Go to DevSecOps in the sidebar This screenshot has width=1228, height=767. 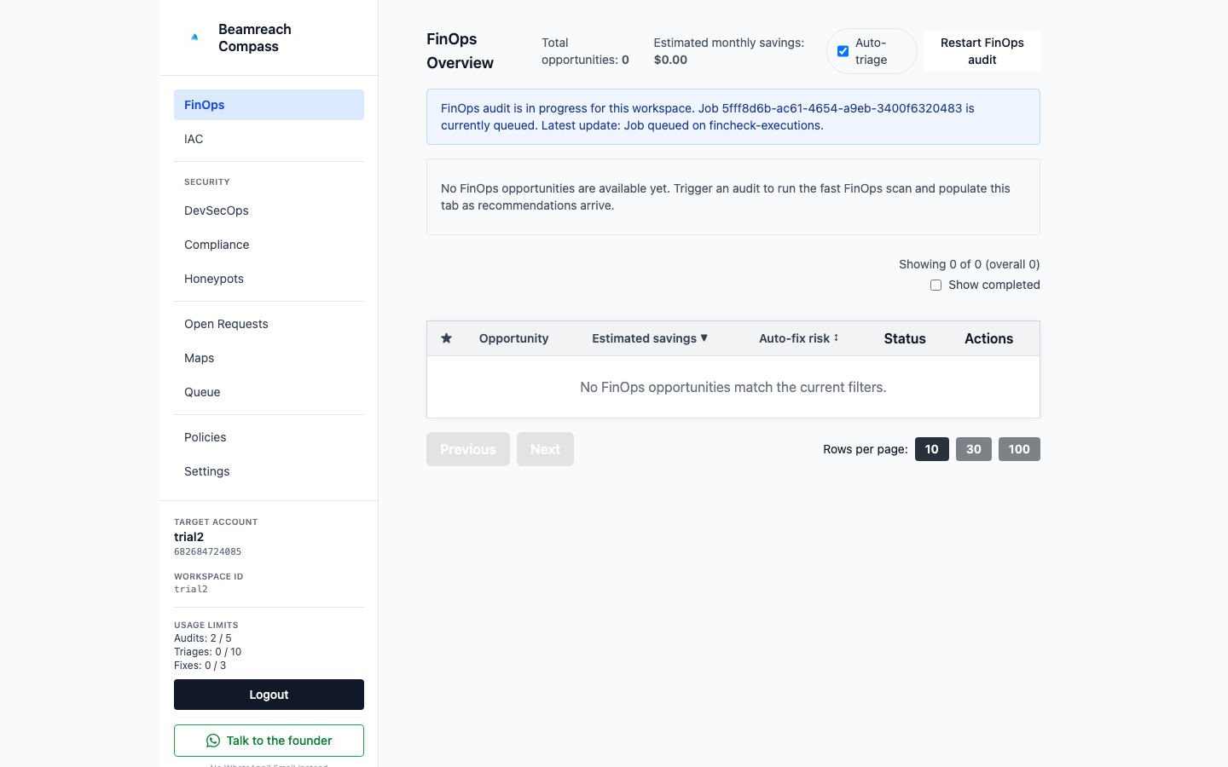click(269, 210)
